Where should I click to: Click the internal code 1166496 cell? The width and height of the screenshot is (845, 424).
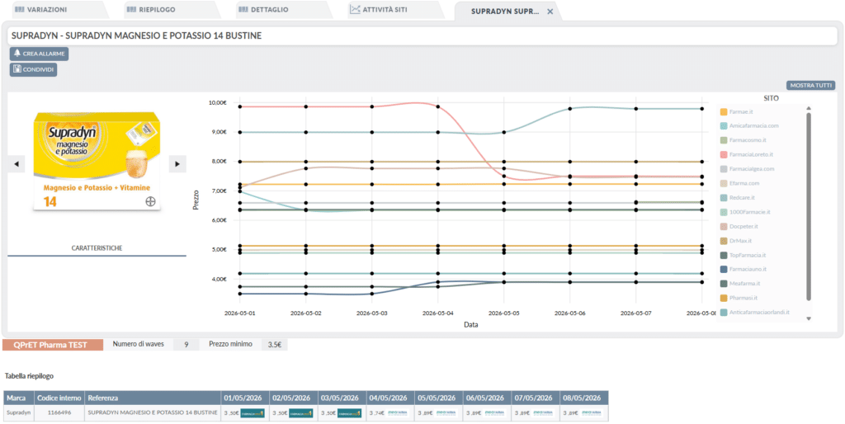[x=59, y=412]
